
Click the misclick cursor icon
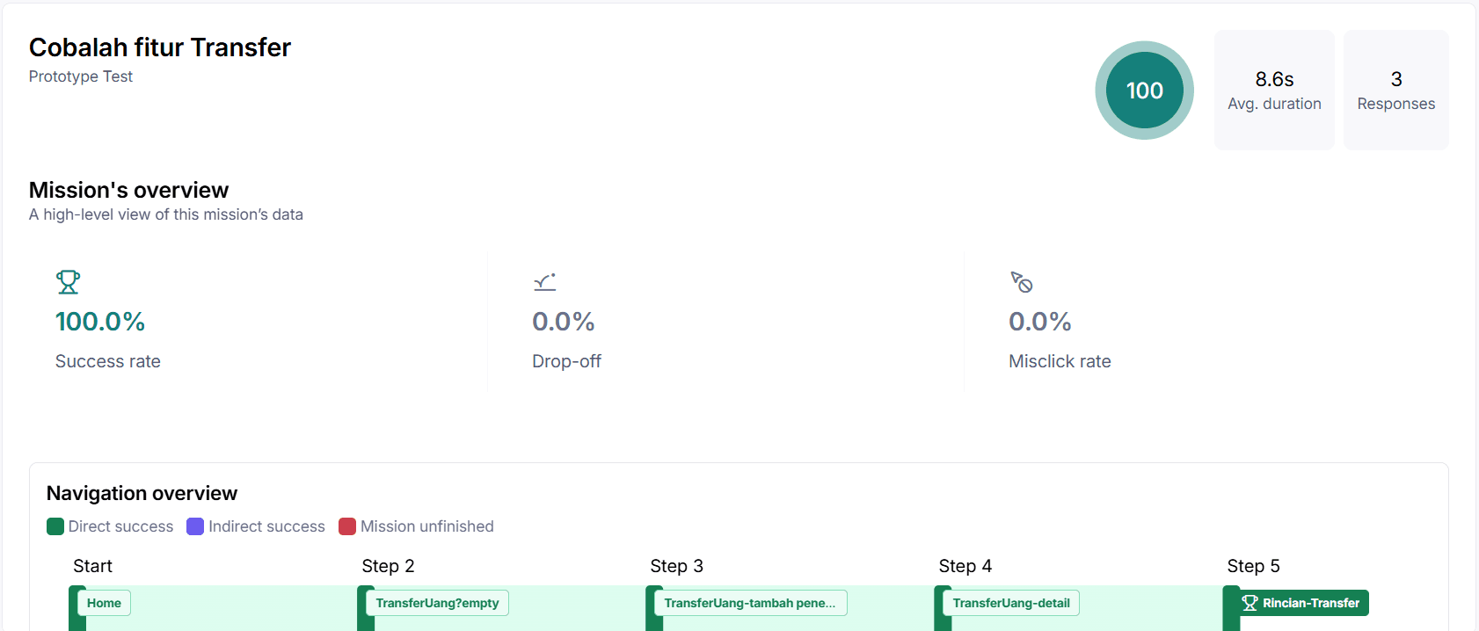coord(1022,282)
